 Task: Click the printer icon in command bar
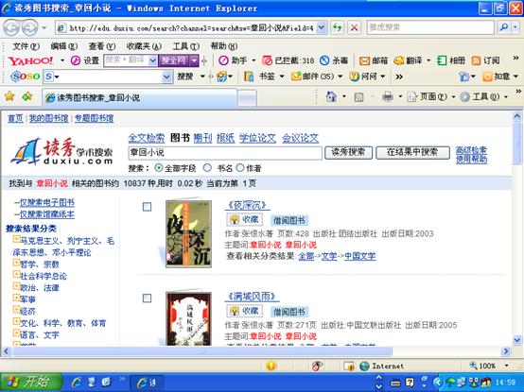click(x=388, y=96)
